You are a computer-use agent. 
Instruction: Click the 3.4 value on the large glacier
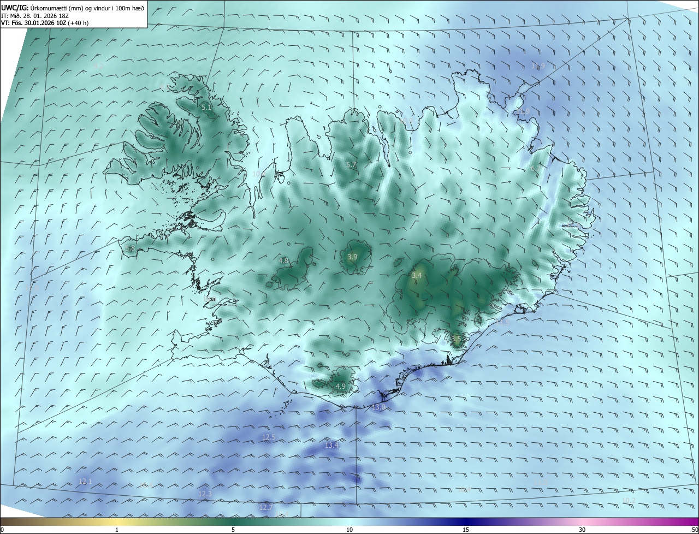click(x=417, y=276)
